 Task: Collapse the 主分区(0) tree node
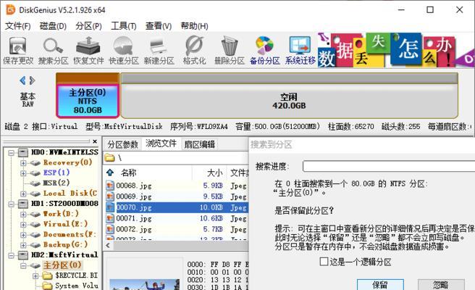click(x=23, y=266)
